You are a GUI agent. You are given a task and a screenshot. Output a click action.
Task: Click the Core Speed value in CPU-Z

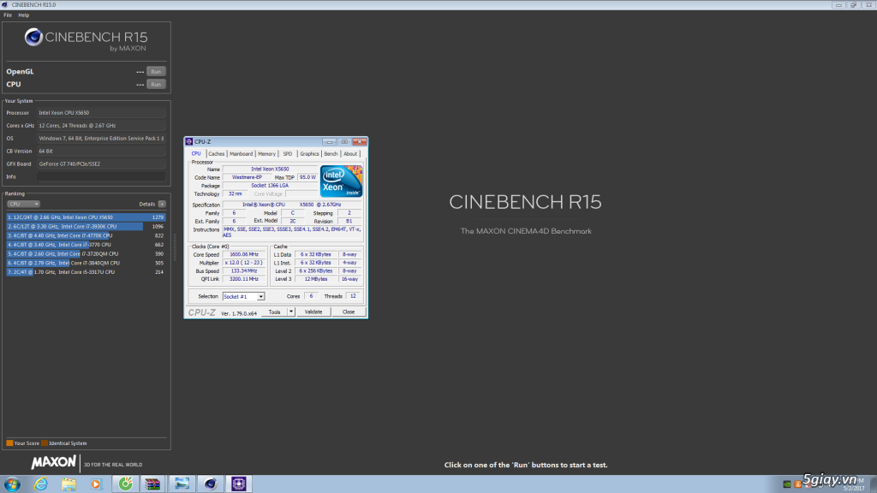244,254
